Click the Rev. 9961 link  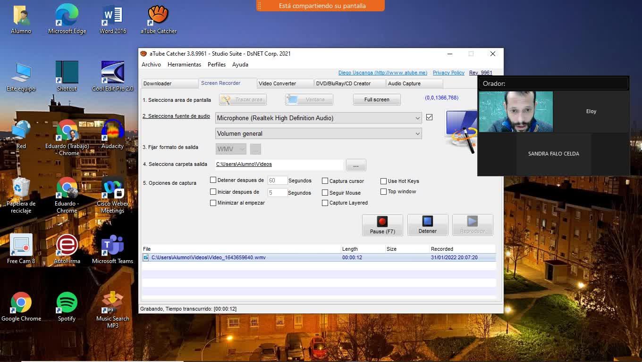pos(481,73)
